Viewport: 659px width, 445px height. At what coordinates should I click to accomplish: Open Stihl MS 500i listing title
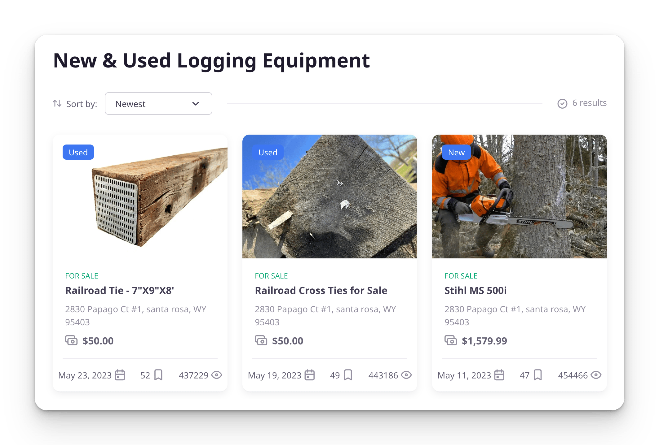[x=475, y=291]
